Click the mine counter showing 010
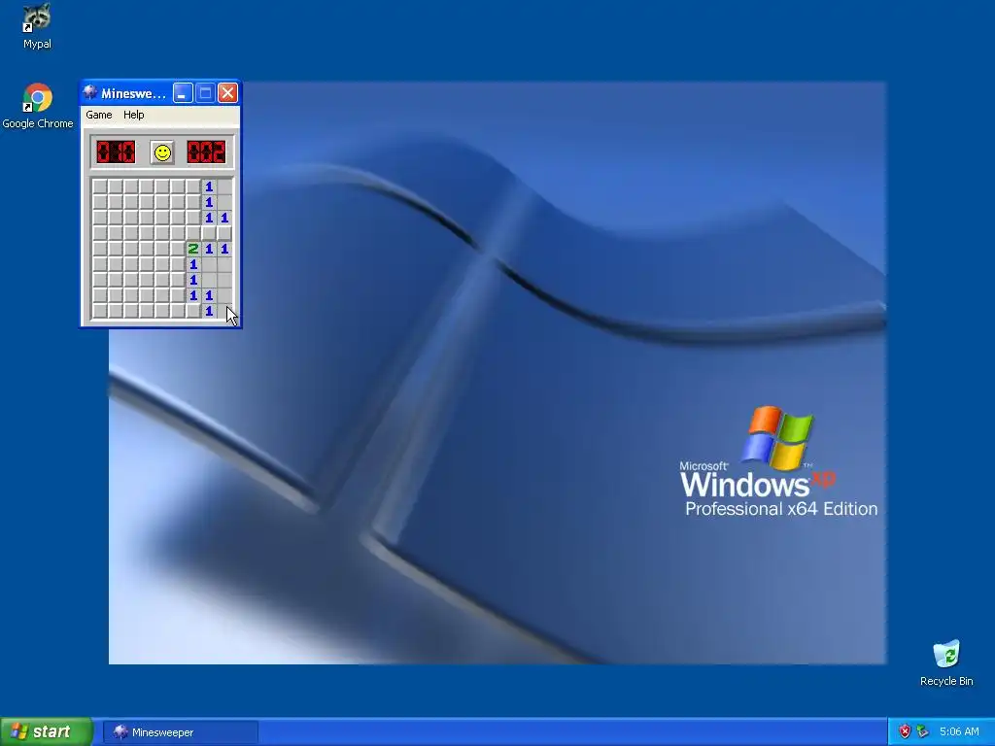 click(x=116, y=153)
